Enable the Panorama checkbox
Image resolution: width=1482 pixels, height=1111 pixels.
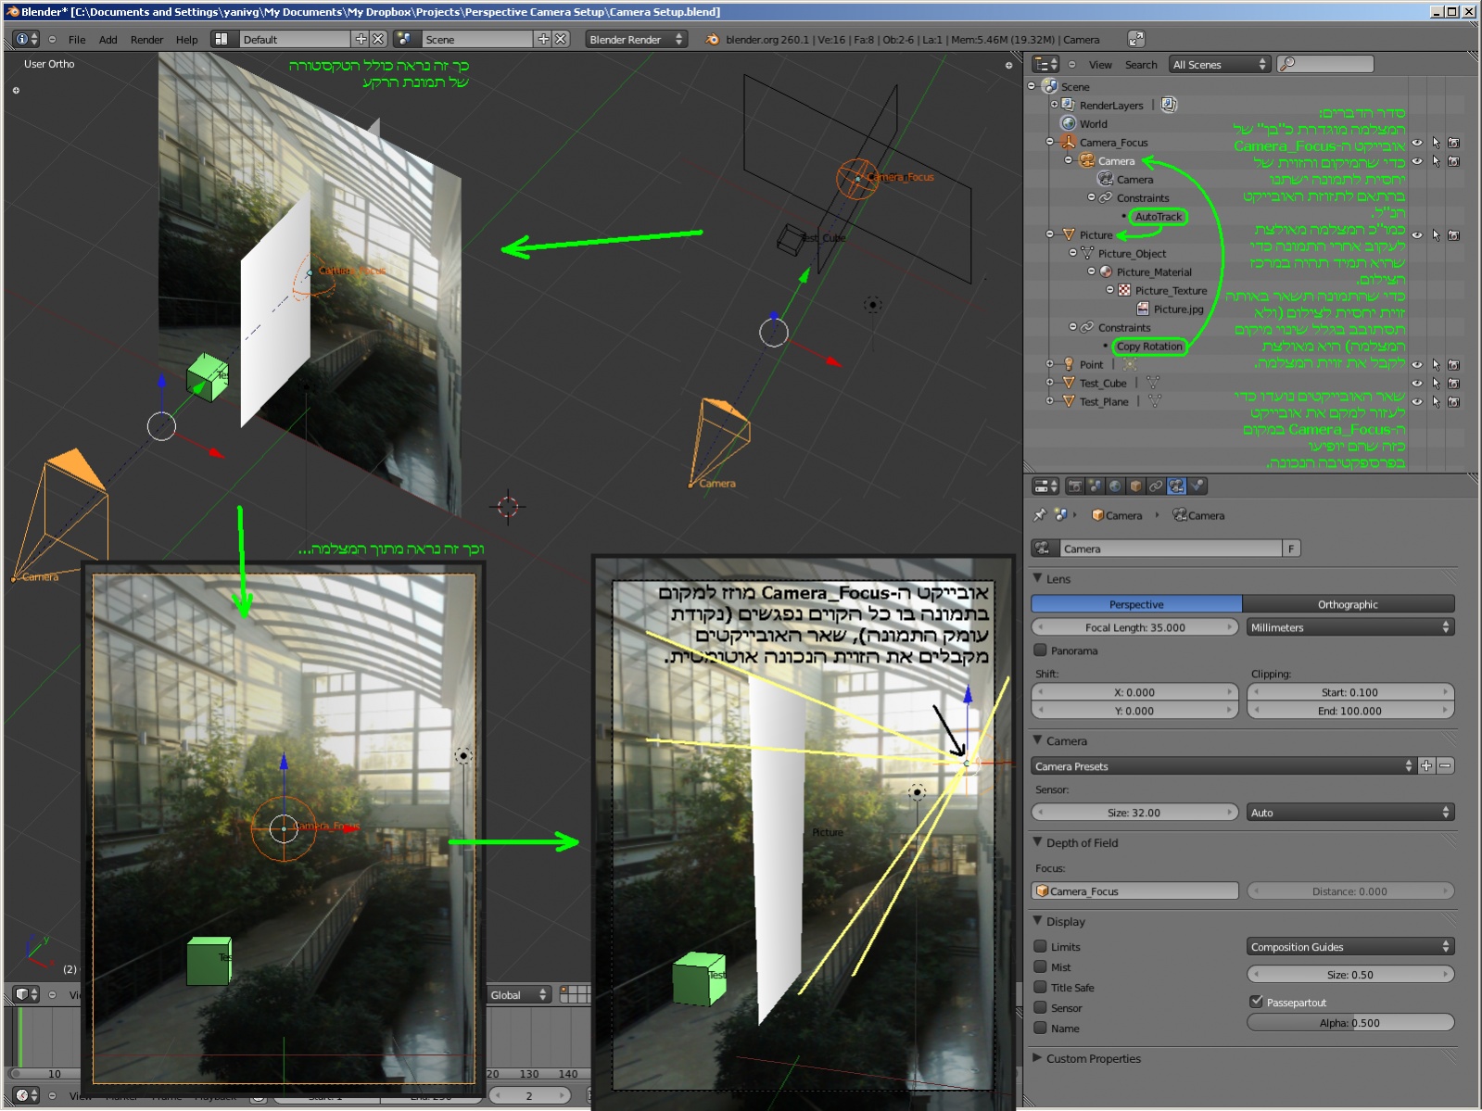pos(1041,650)
